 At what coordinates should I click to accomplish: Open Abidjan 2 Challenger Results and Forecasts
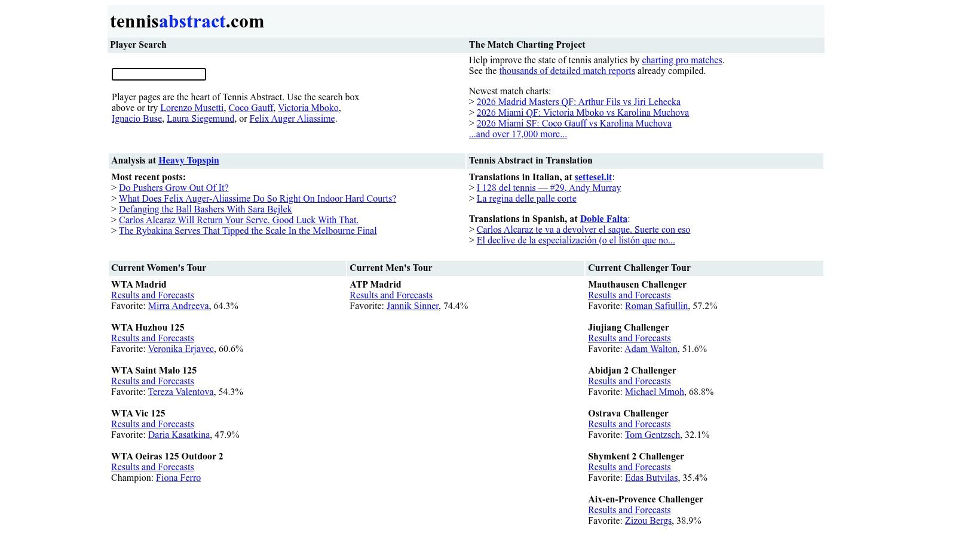click(629, 381)
